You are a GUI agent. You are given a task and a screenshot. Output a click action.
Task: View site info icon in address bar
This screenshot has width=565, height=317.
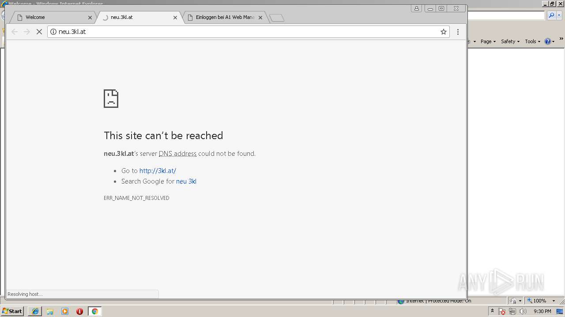[53, 32]
